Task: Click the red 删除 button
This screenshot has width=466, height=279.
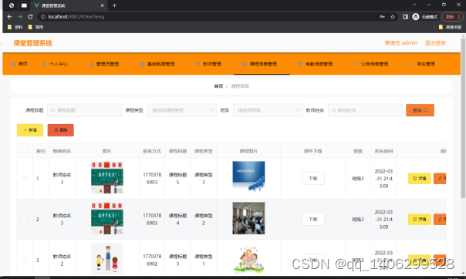Action: click(61, 130)
